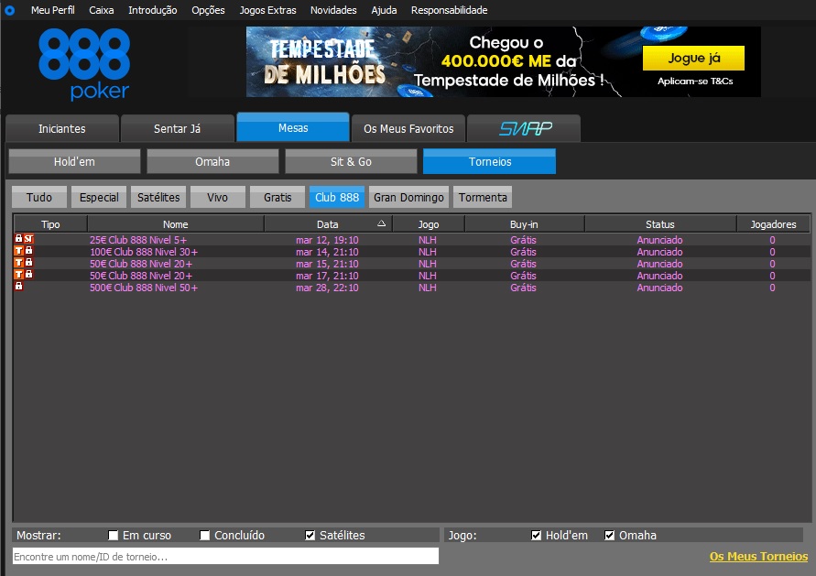The image size is (816, 576).
Task: Sort the table by the Jogadores column
Action: click(773, 224)
